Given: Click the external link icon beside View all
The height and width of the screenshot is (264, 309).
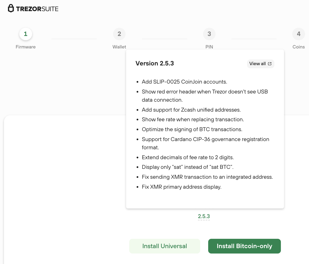Looking at the screenshot, I should click(x=270, y=63).
